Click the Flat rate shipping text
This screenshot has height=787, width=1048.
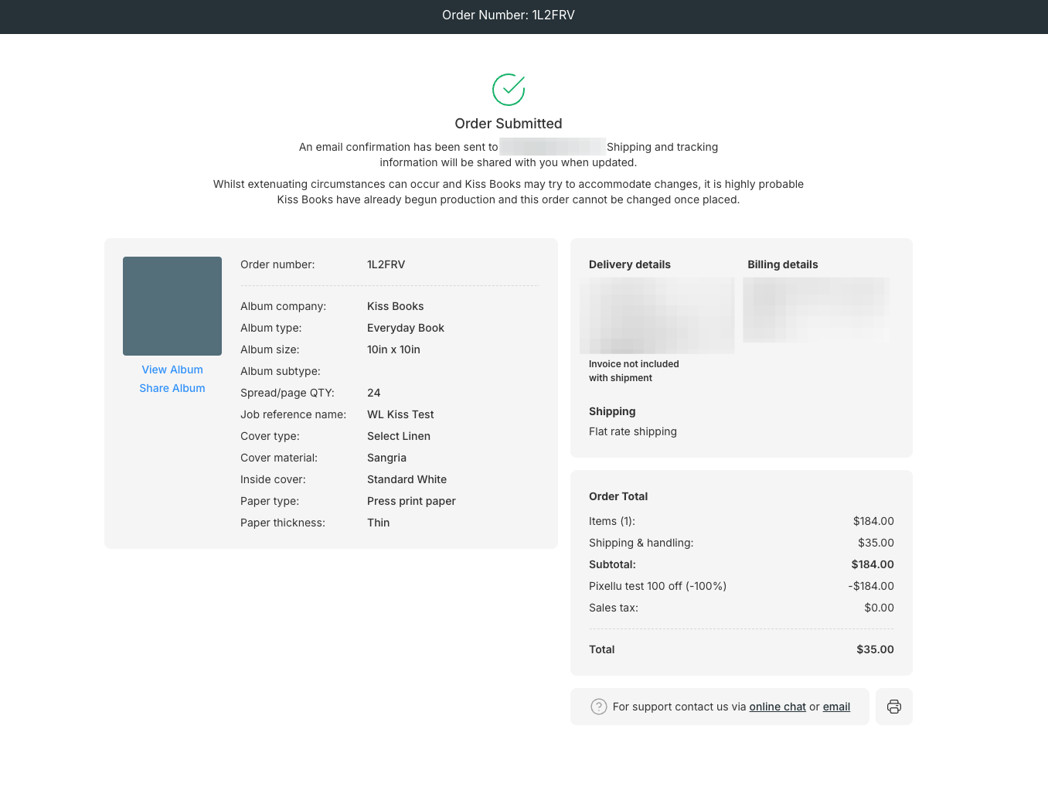pyautogui.click(x=633, y=431)
